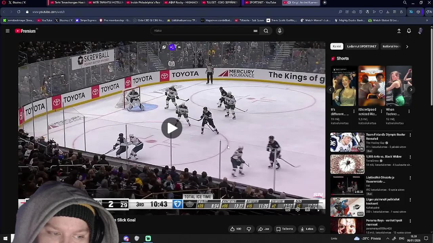Share the video via Jaa button
This screenshot has width=433, height=243.
[x=264, y=229]
